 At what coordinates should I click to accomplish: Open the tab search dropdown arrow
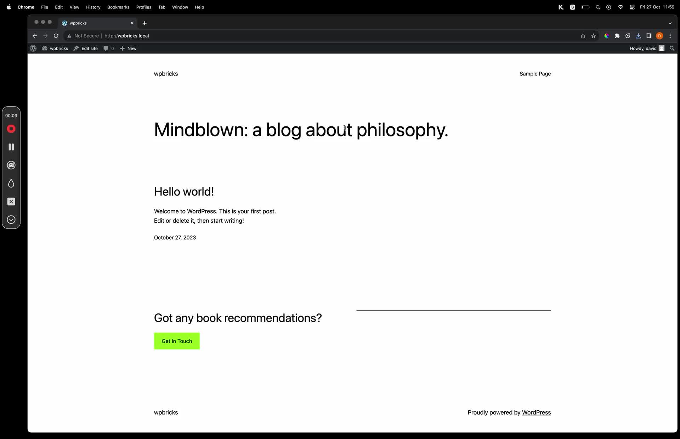tap(670, 23)
